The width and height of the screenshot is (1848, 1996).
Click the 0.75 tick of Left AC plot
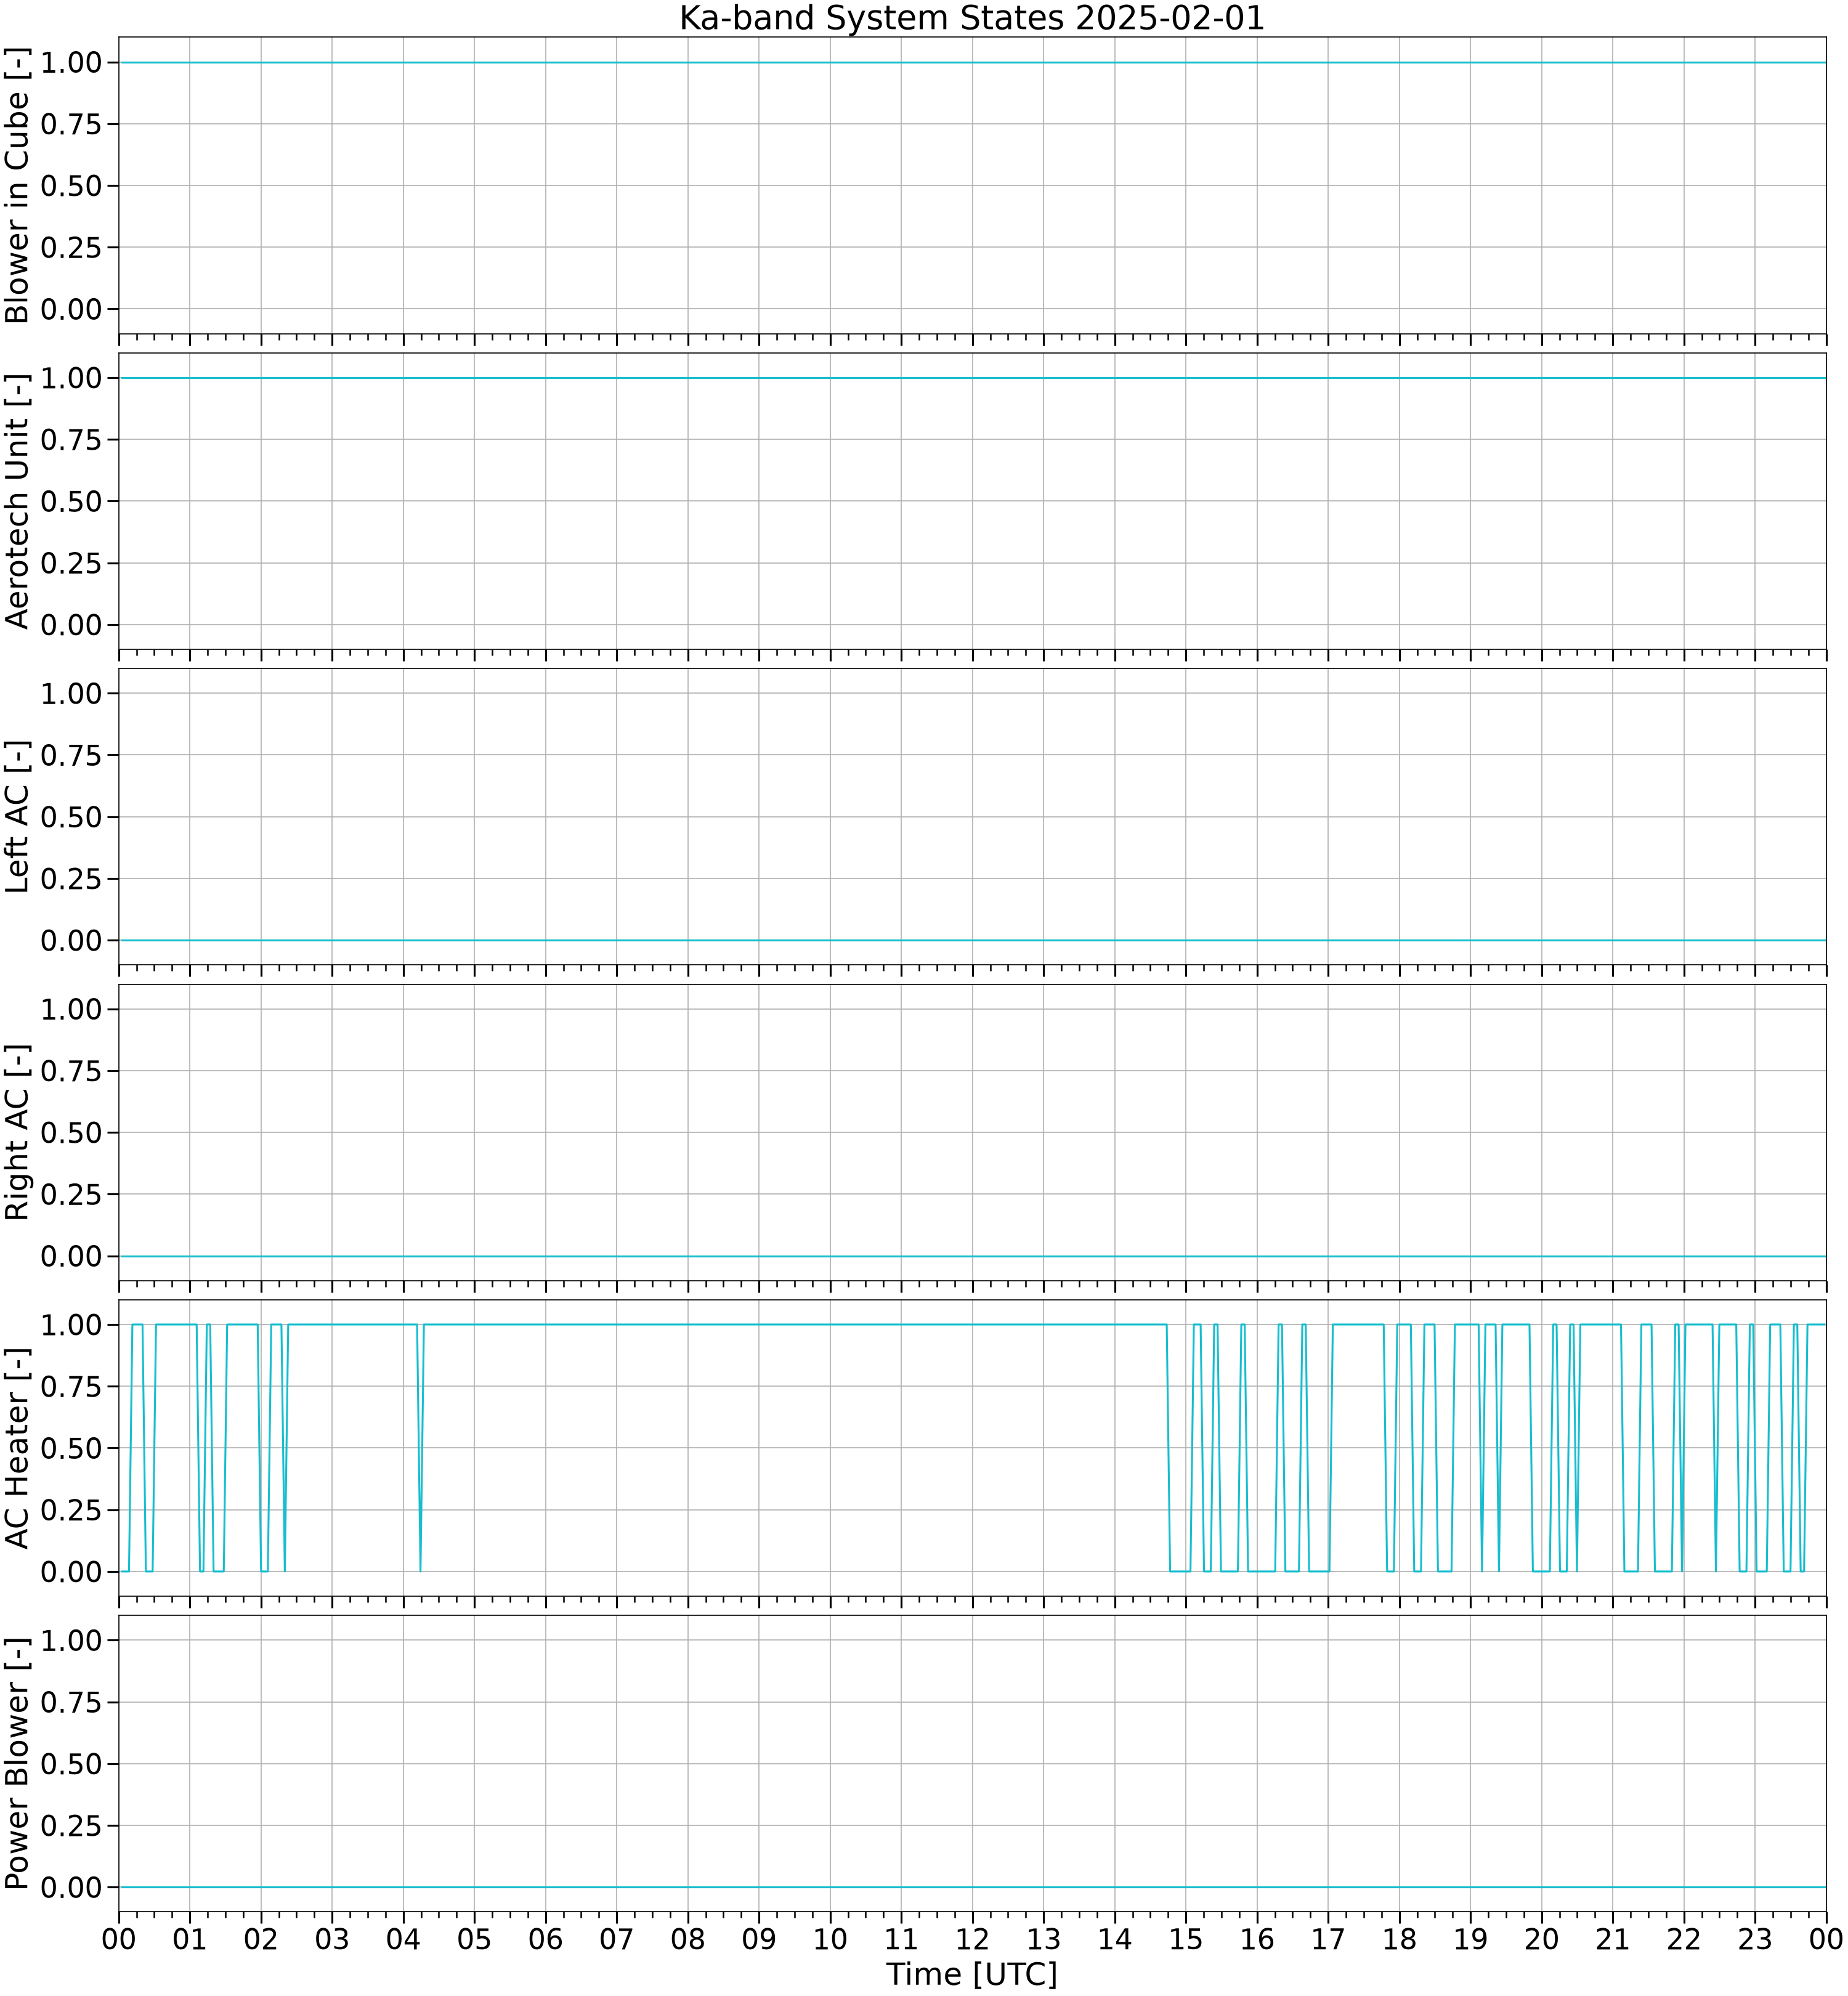(x=71, y=755)
